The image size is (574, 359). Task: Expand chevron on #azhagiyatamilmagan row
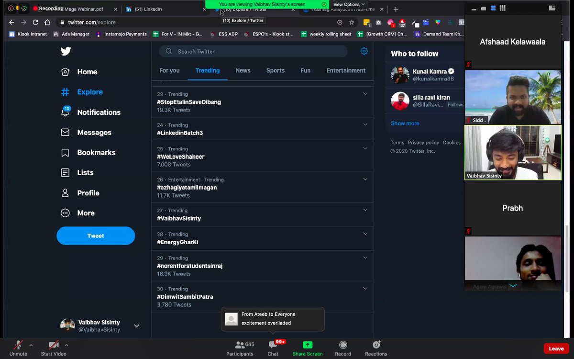tap(365, 179)
